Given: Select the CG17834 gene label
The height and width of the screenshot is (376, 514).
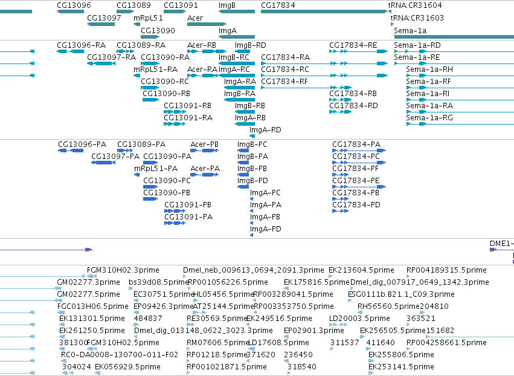Looking at the screenshot, I should pyautogui.click(x=278, y=5).
